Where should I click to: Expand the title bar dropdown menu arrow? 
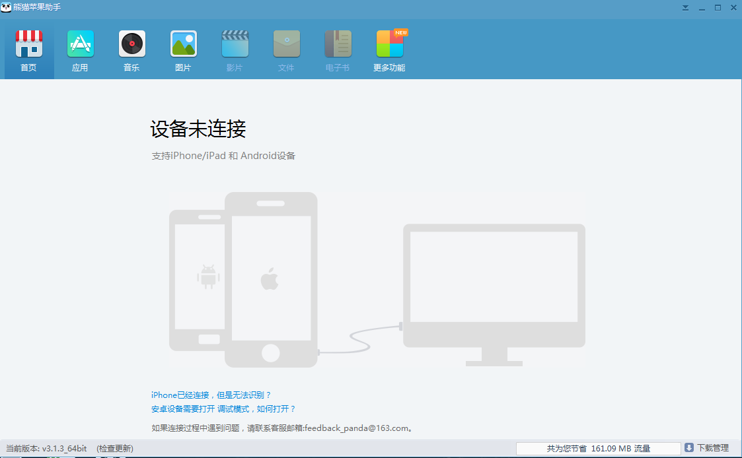[x=685, y=8]
